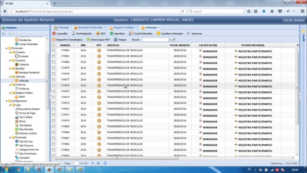Screen dimensions: 307x173
Task: Collapse the Protocolar folder above Protesto
Action: [7, 48]
